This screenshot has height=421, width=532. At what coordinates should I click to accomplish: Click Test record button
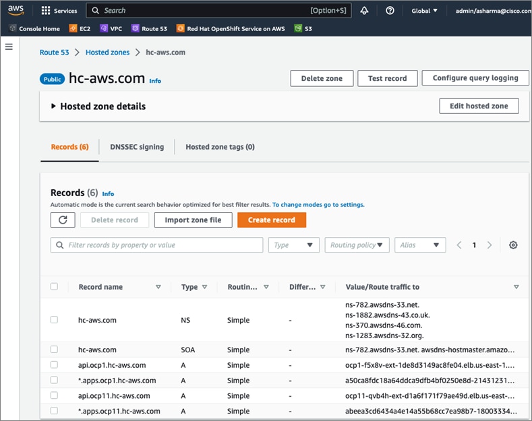click(x=388, y=78)
